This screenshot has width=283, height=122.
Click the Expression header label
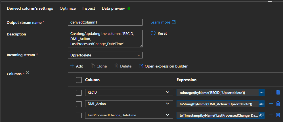pos(186,80)
